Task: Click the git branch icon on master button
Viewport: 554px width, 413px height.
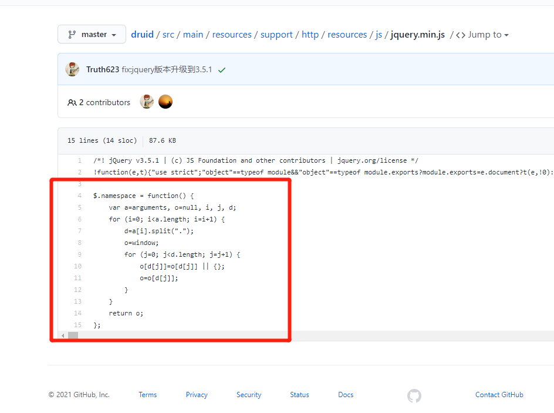Action: click(72, 34)
